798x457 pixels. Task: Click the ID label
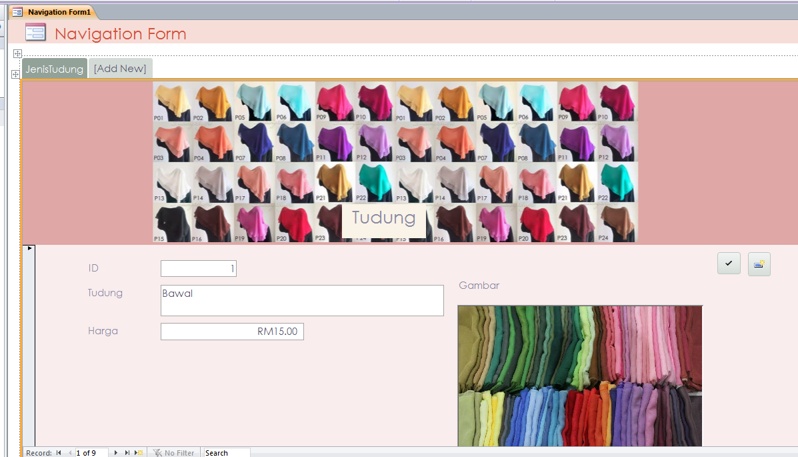pos(93,268)
